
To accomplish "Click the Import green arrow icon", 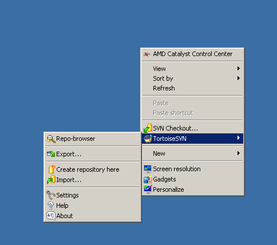I will pyautogui.click(x=51, y=180).
